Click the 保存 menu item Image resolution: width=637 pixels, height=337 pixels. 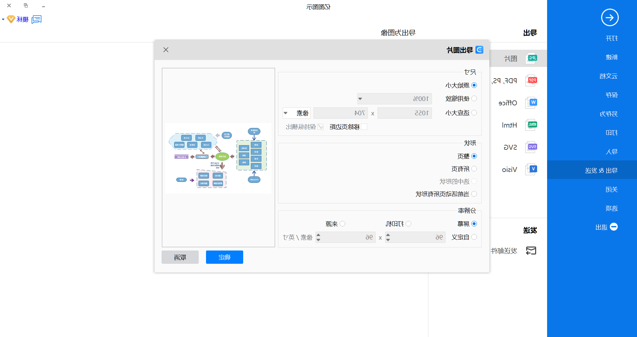click(x=611, y=95)
